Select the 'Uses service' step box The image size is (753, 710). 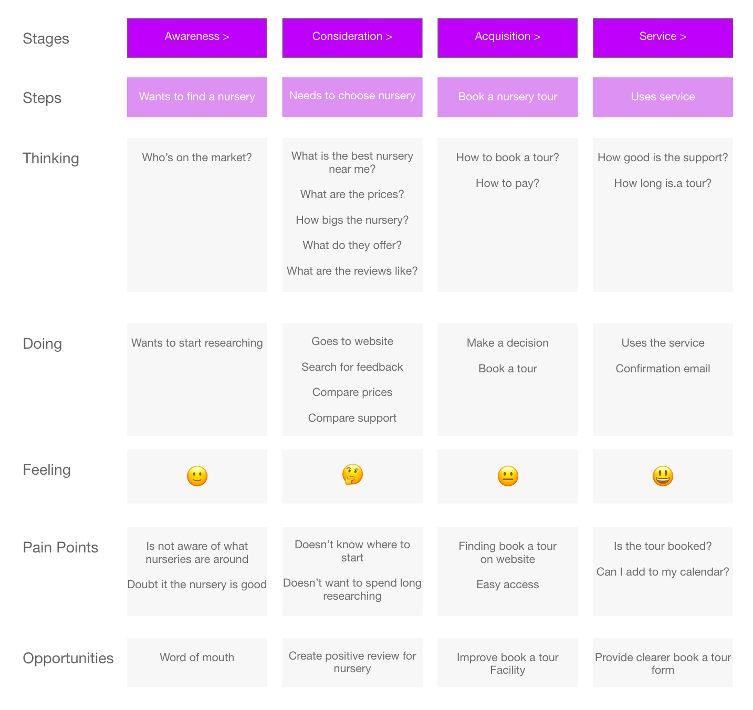point(663,97)
